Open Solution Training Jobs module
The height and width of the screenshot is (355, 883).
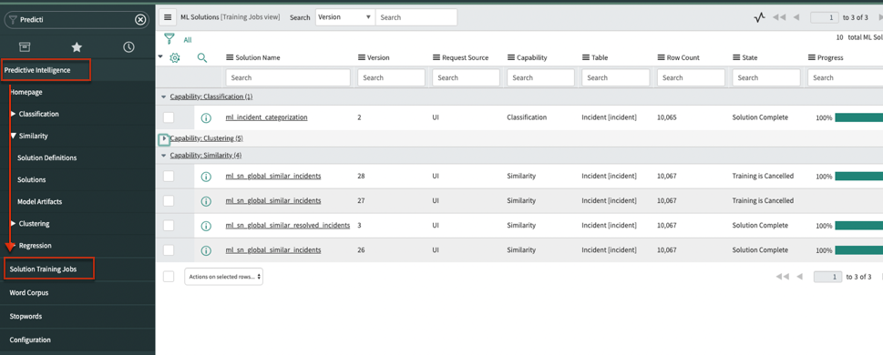[x=43, y=269]
